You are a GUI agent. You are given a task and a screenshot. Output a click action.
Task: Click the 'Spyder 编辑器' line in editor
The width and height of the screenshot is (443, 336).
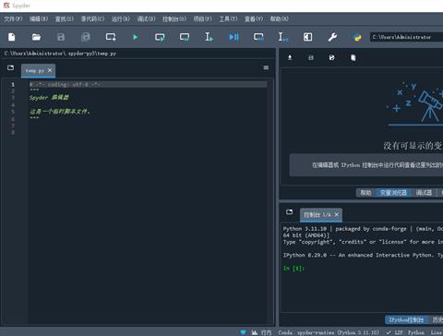pyautogui.click(x=49, y=98)
